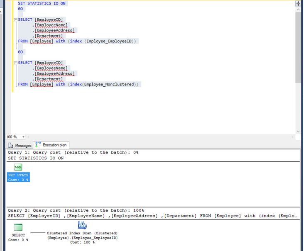Click the Clustered Index Scan operator icon
The image size is (304, 251).
pos(82,225)
